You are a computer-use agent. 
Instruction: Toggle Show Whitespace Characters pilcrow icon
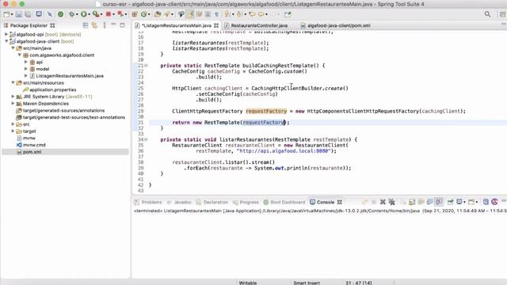216,14
